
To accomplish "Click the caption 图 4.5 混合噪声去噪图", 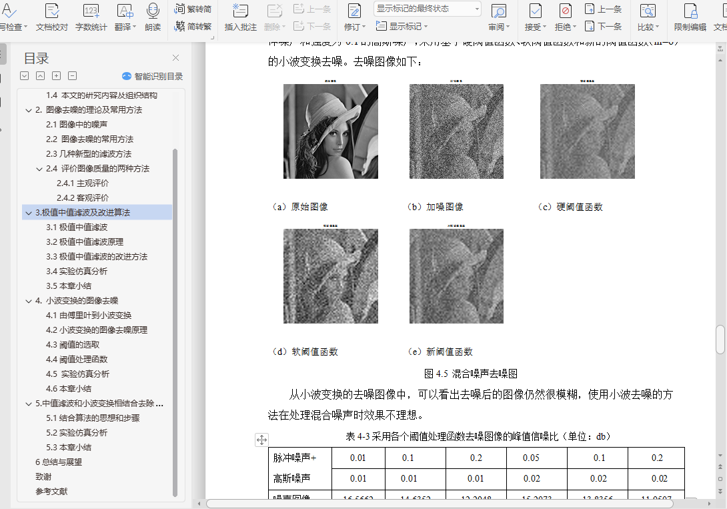I will pyautogui.click(x=471, y=374).
